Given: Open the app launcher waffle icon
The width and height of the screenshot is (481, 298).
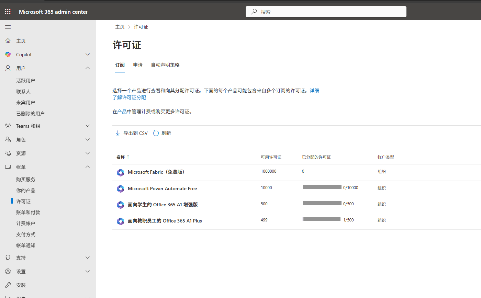Looking at the screenshot, I should (x=8, y=12).
